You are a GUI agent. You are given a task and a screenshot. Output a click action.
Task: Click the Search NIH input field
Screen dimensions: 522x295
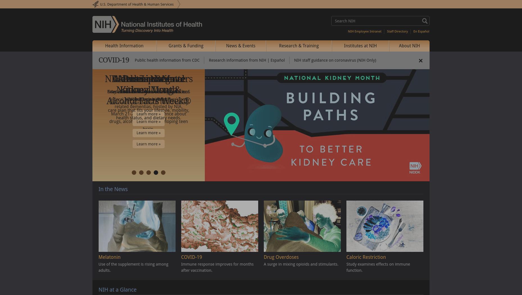[x=376, y=21]
